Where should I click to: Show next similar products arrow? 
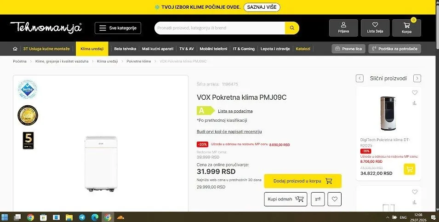click(417, 79)
